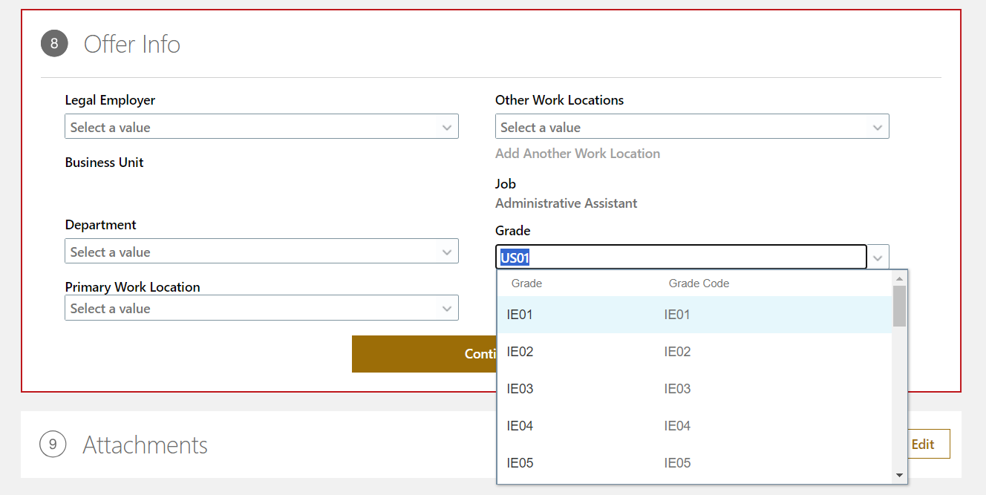Open the Other Work Locations dropdown
The height and width of the screenshot is (495, 986).
point(692,126)
